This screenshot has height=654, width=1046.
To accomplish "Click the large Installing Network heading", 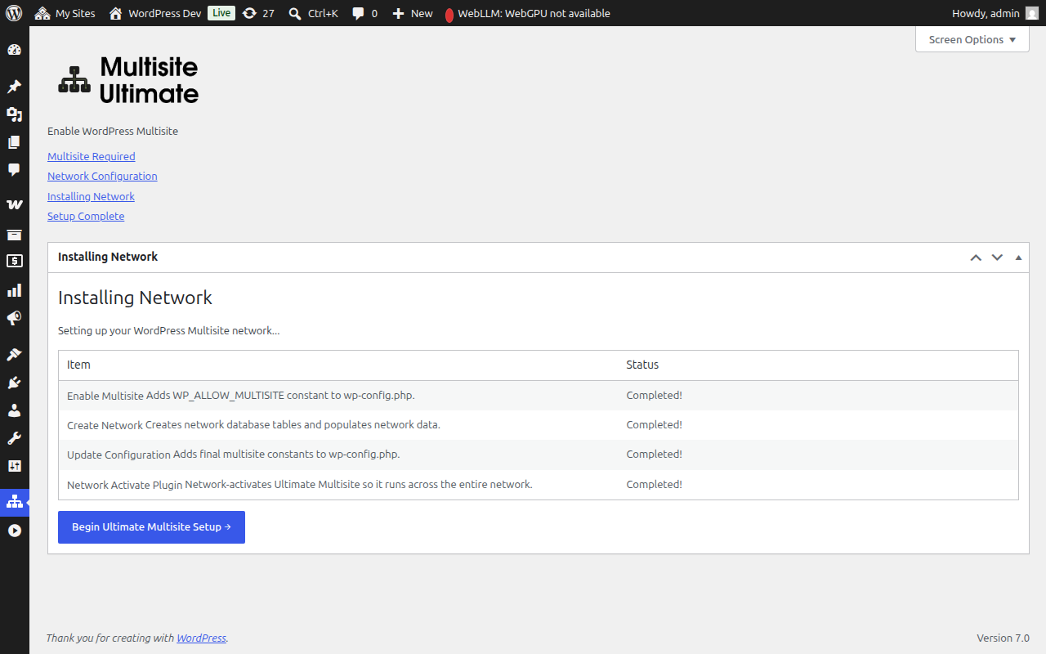I will (x=135, y=298).
